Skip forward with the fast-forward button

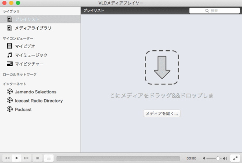26,158
